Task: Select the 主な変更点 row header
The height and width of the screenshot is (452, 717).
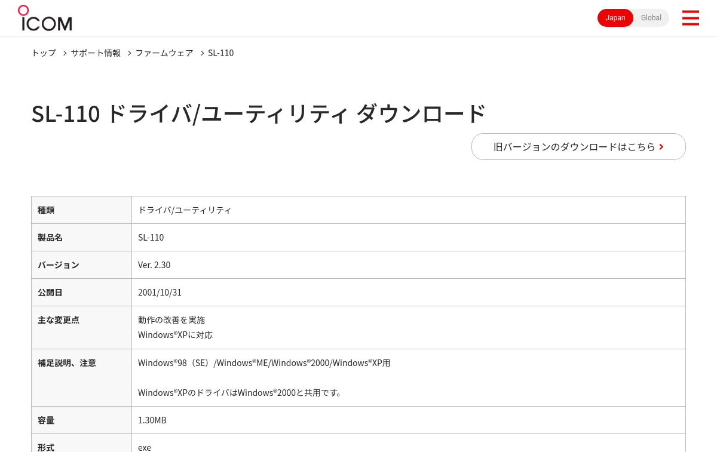Action: (x=81, y=327)
